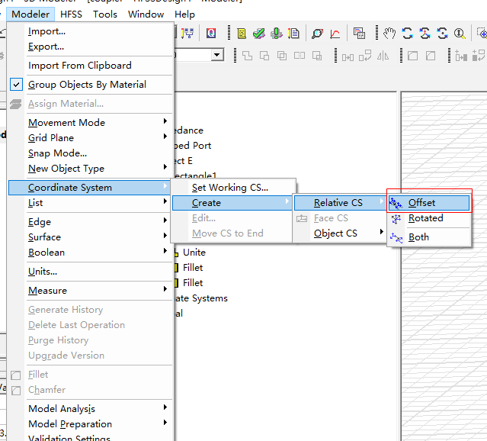Select the rotate-around-center icon with a dot
Screen dimensions: 487x441
coord(442,34)
